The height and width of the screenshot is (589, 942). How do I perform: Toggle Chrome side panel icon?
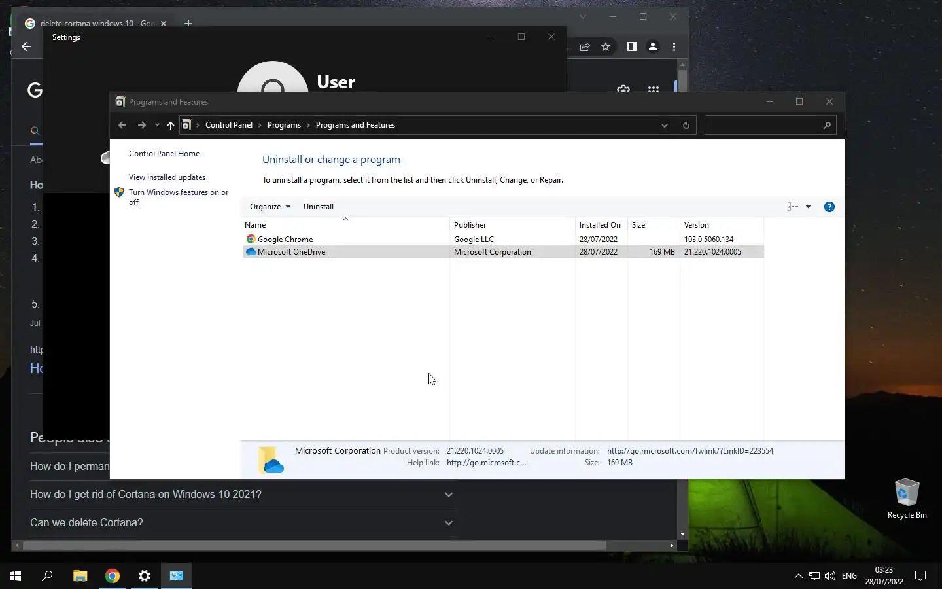(x=631, y=46)
